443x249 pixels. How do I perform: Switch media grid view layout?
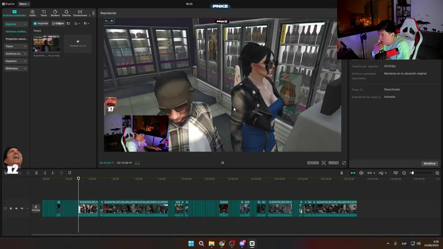coord(68,24)
